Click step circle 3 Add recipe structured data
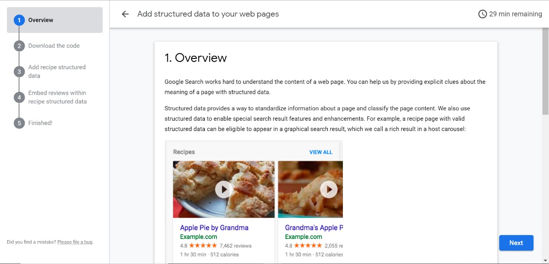The image size is (549, 264). pyautogui.click(x=19, y=71)
